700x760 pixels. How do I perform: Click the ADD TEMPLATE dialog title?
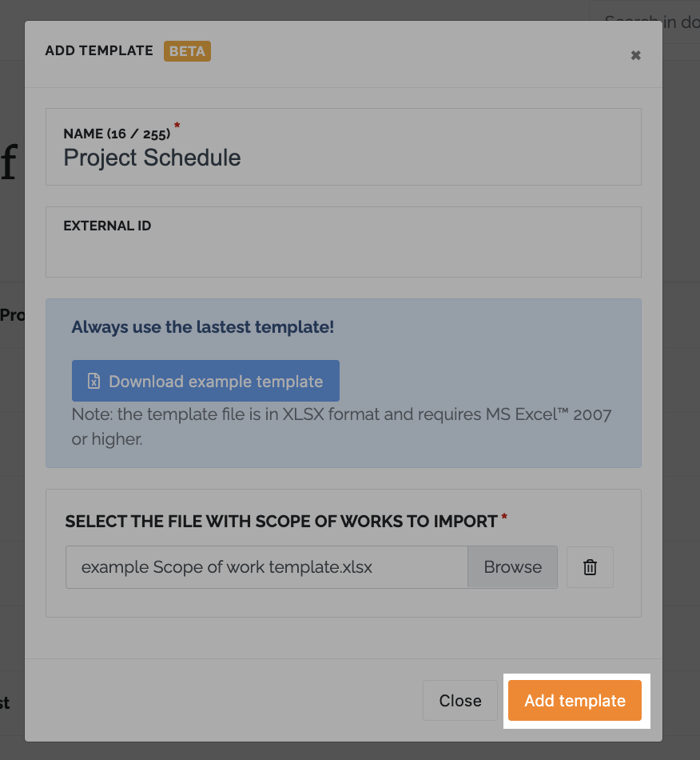(x=99, y=50)
